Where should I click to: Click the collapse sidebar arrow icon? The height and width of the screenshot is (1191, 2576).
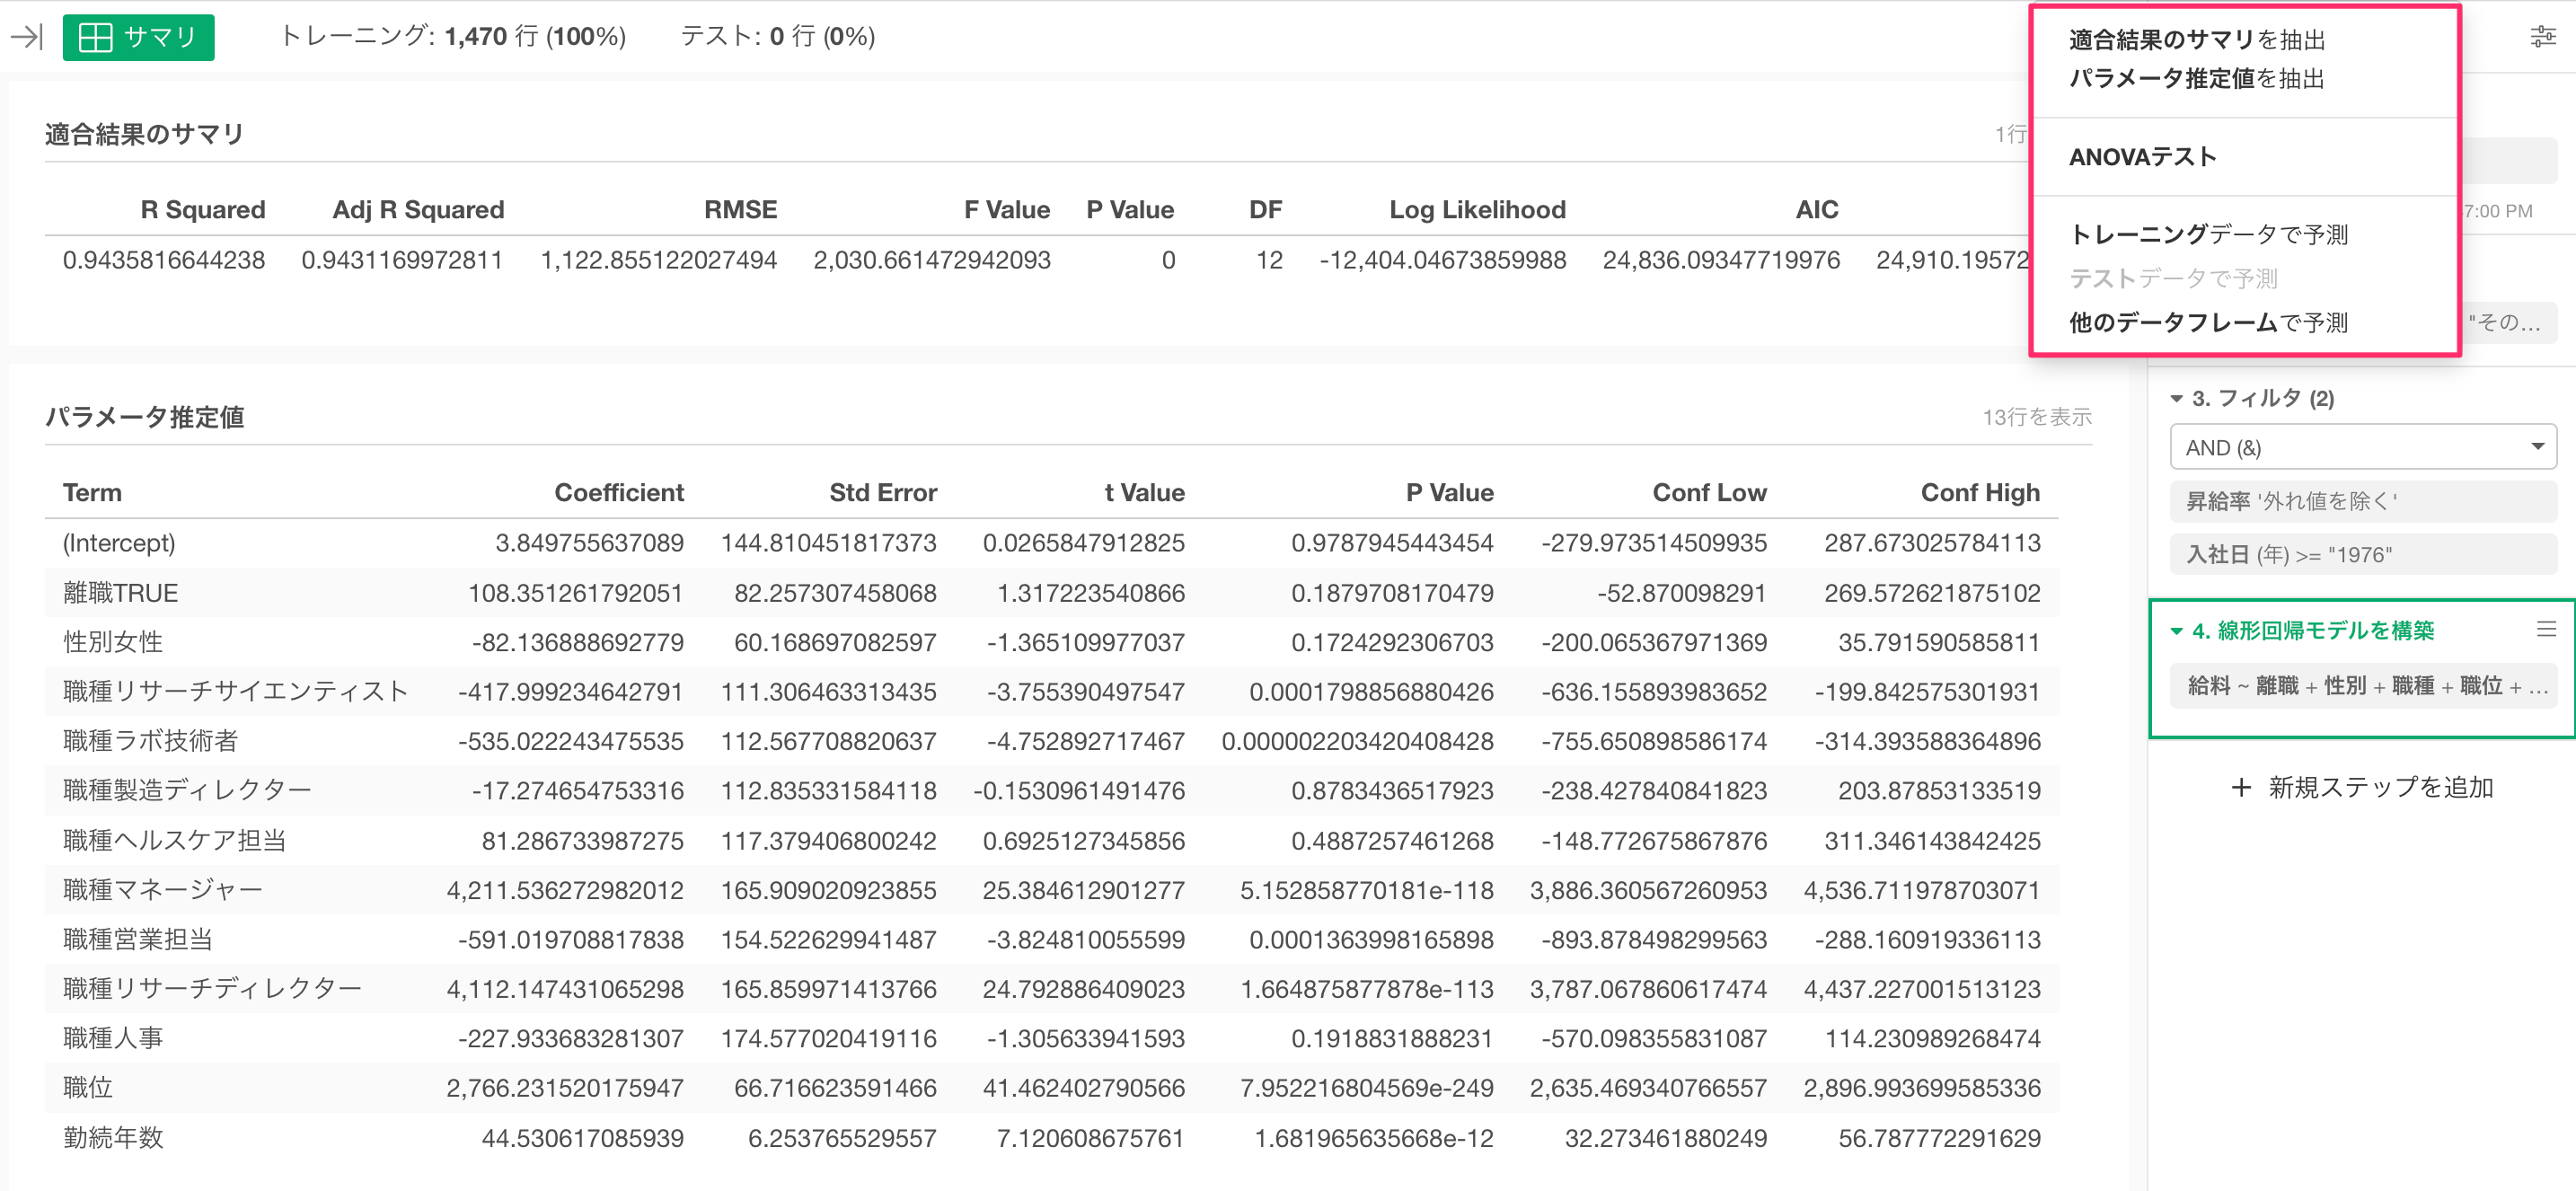click(x=26, y=37)
